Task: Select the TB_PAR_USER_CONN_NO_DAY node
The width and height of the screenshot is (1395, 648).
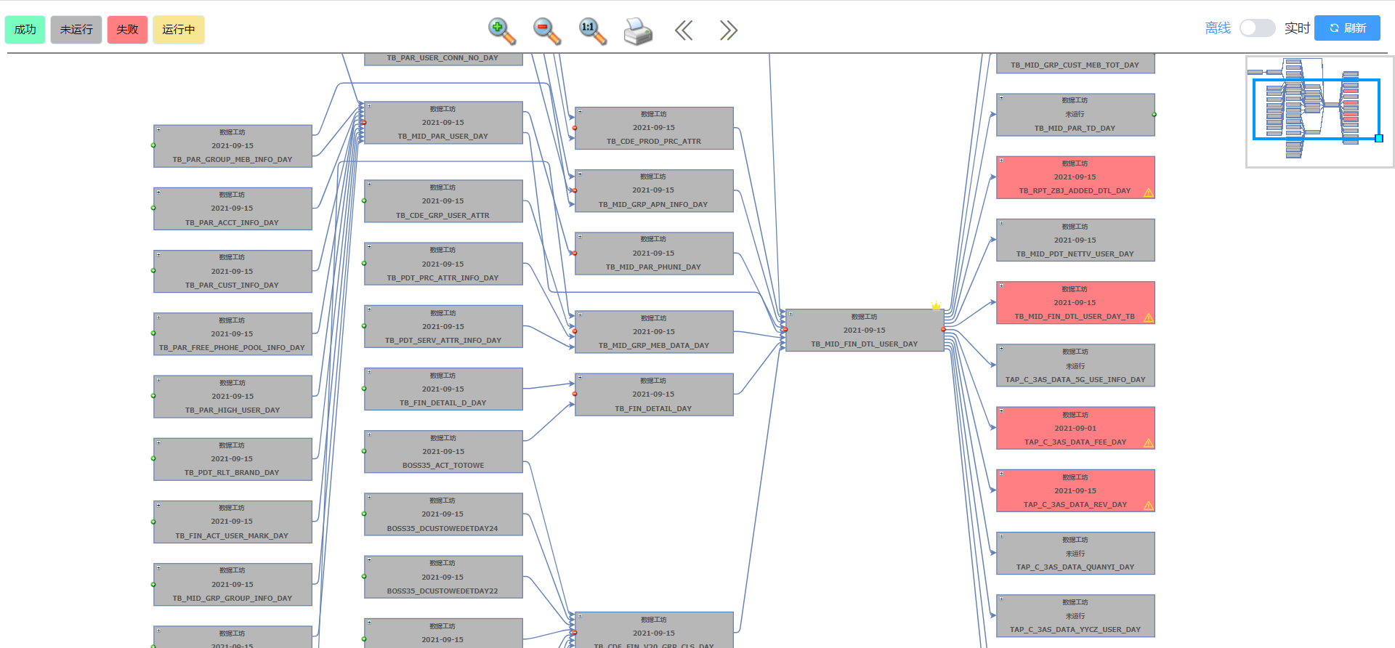Action: pyautogui.click(x=443, y=59)
